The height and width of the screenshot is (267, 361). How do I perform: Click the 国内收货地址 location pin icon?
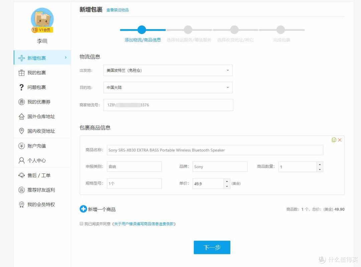21,131
